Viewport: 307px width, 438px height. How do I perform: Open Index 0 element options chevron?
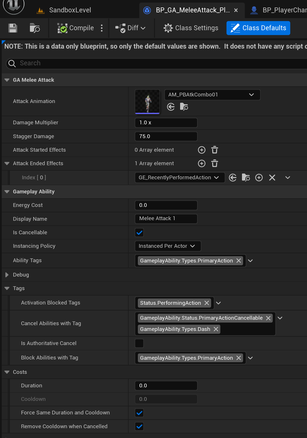[288, 178]
